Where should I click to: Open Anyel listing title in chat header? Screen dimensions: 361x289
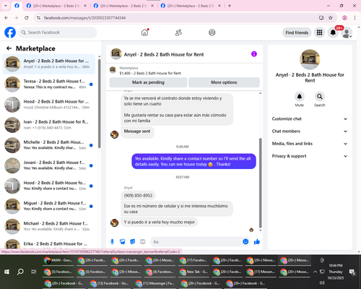(x=164, y=54)
